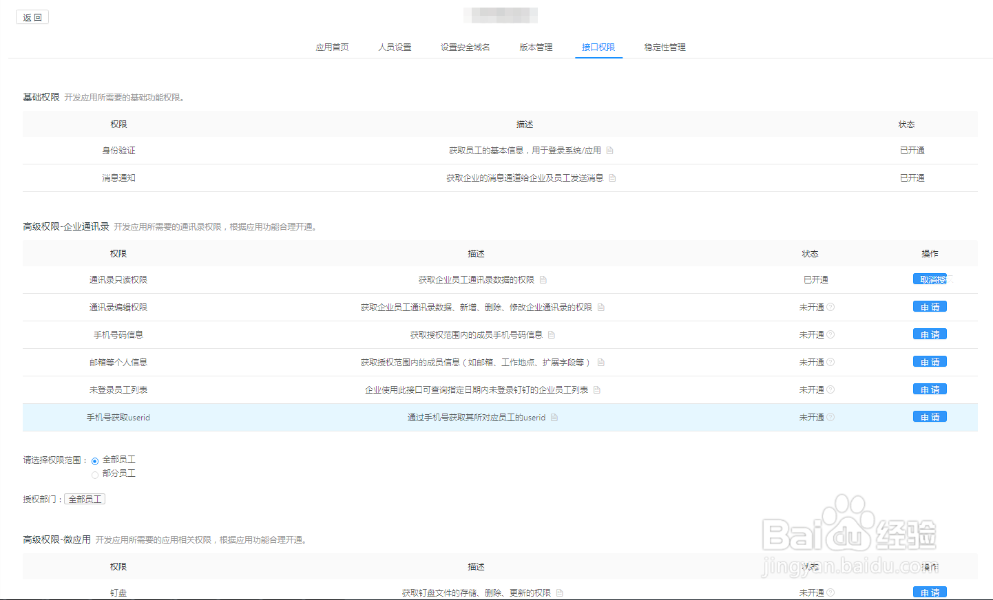The height and width of the screenshot is (600, 993).
Task: Click 申请 for 通讯录编辑权限
Action: (x=930, y=307)
